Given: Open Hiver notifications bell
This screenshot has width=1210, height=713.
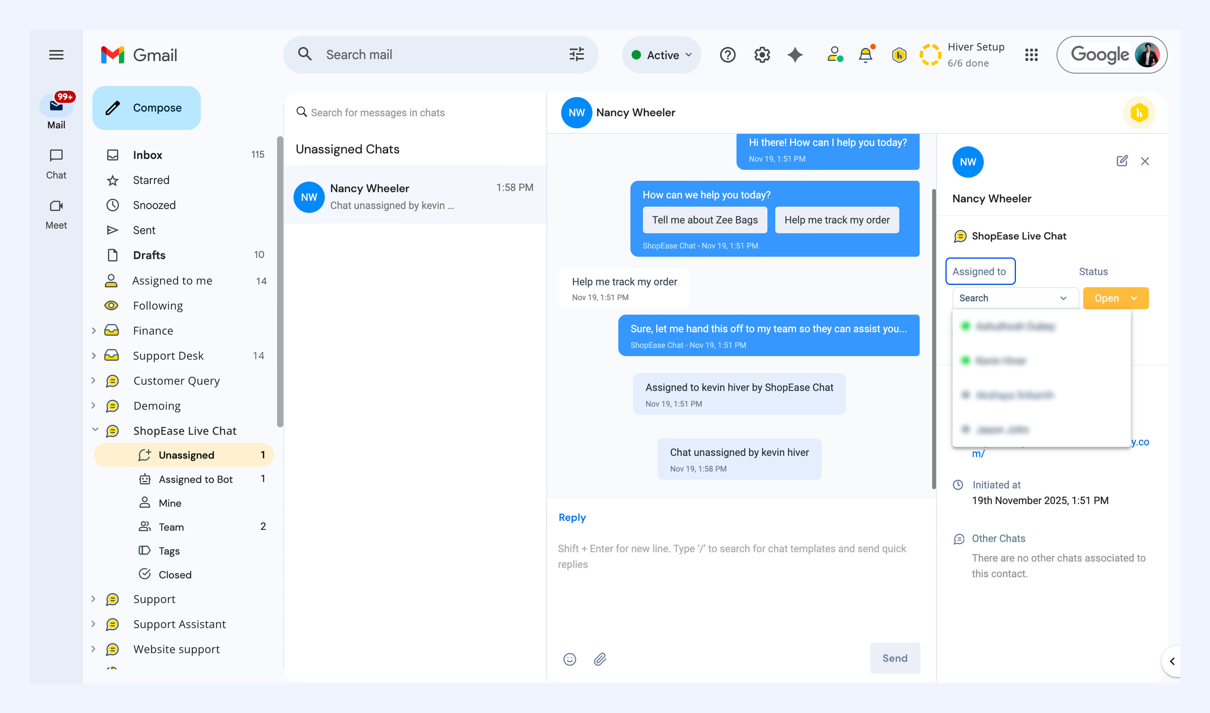Looking at the screenshot, I should 866,55.
